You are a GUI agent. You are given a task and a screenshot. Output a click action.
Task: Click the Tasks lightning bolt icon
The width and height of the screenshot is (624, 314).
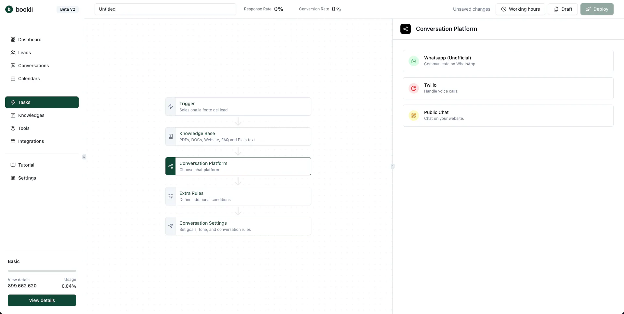coord(13,102)
